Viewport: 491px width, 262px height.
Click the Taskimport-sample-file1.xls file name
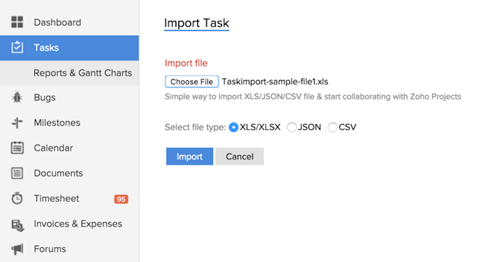coord(275,82)
